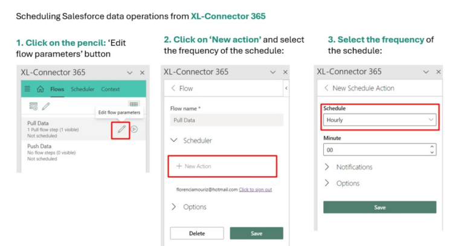Click the Flow name input field
Viewport: 464px width, 246px height.
226,120
